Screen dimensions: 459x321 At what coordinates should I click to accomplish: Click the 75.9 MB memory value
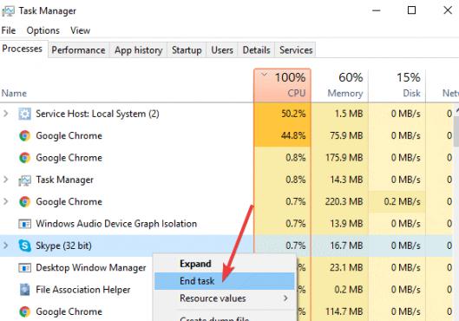tap(346, 135)
